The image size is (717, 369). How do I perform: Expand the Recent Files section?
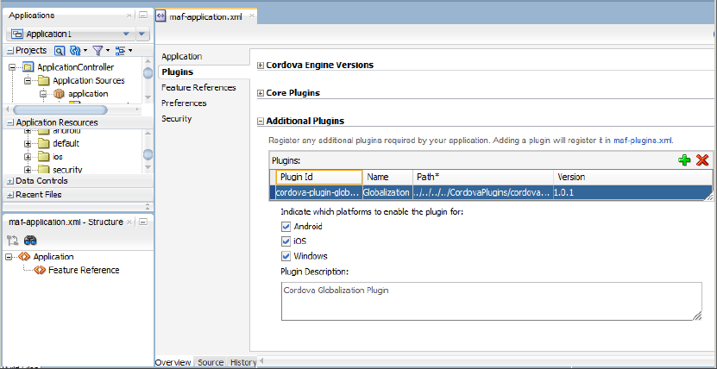(10, 195)
